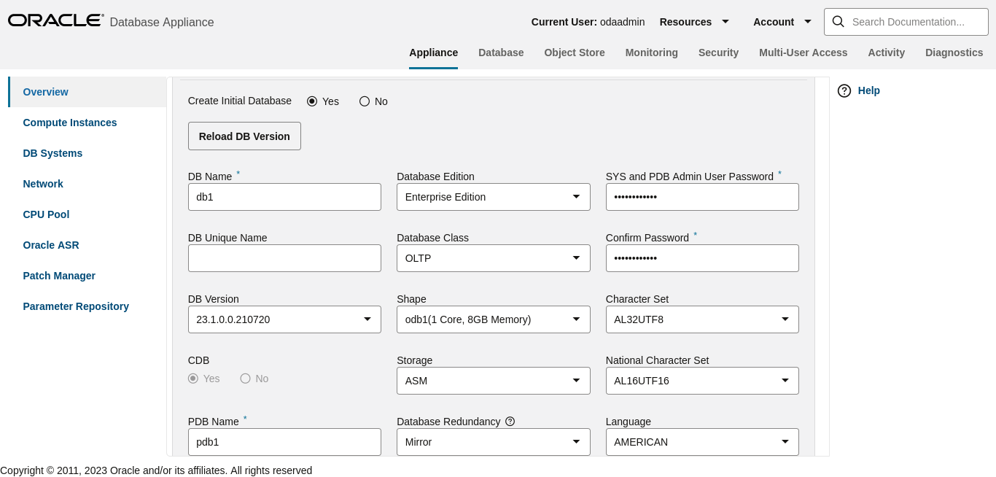The image size is (996, 477).
Task: Expand the Shape dropdown
Action: coord(493,319)
